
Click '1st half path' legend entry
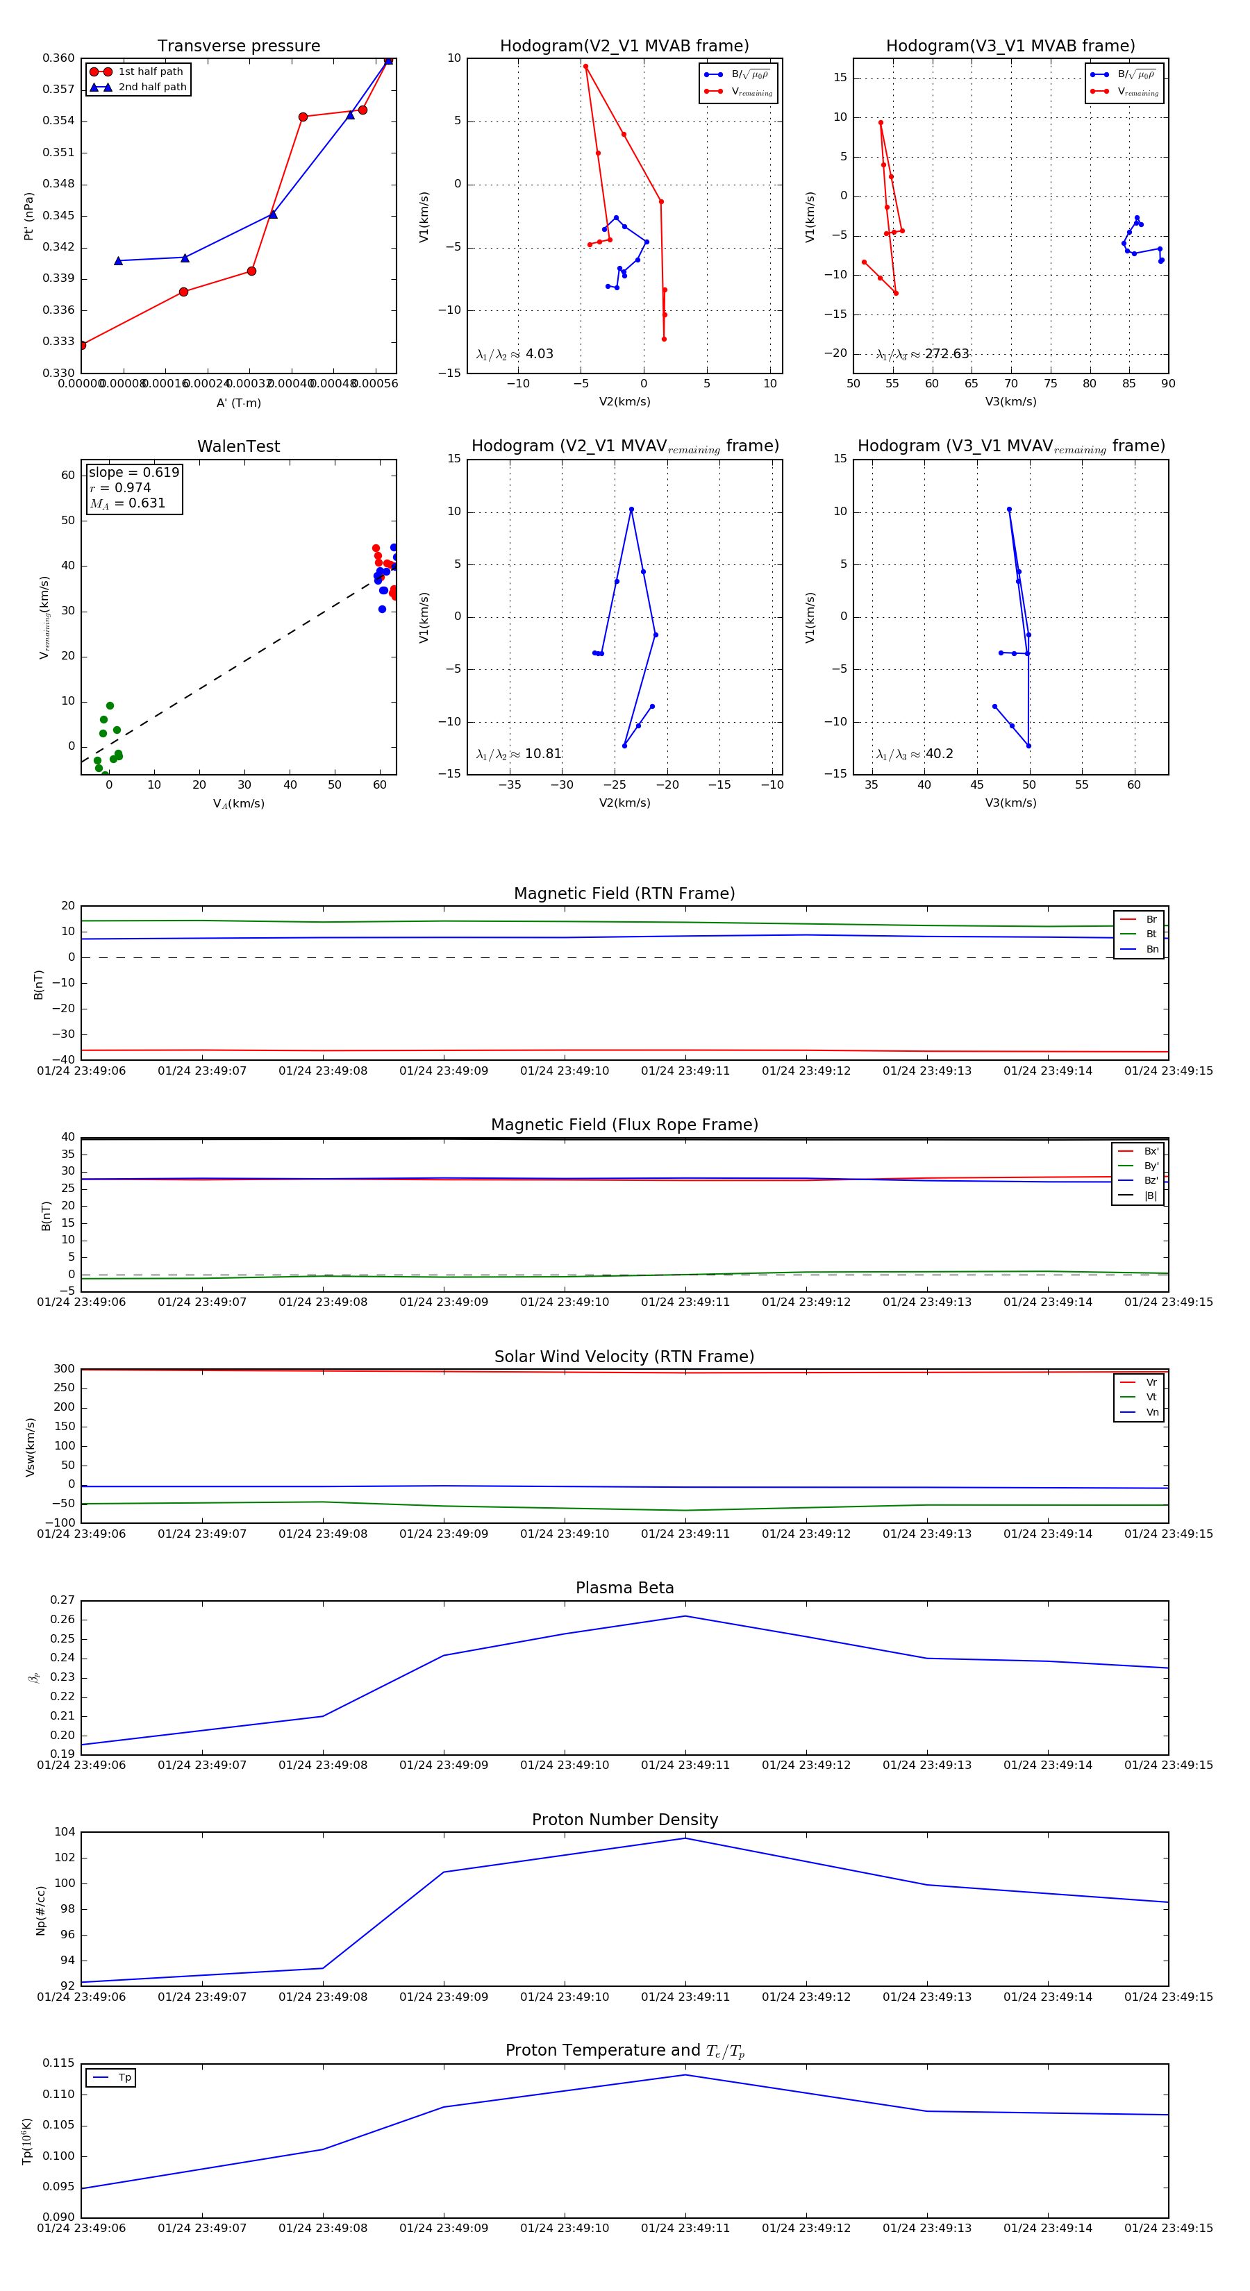(x=137, y=72)
